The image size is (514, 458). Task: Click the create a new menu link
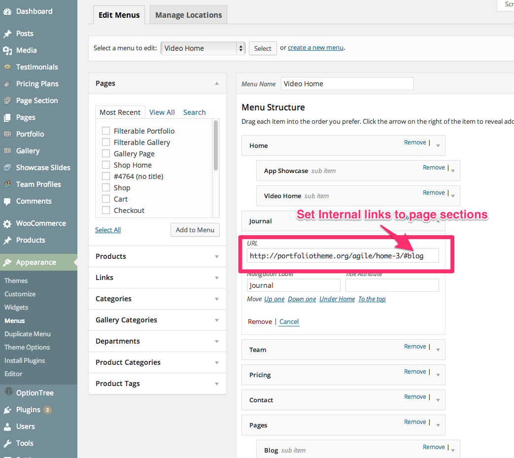click(315, 47)
